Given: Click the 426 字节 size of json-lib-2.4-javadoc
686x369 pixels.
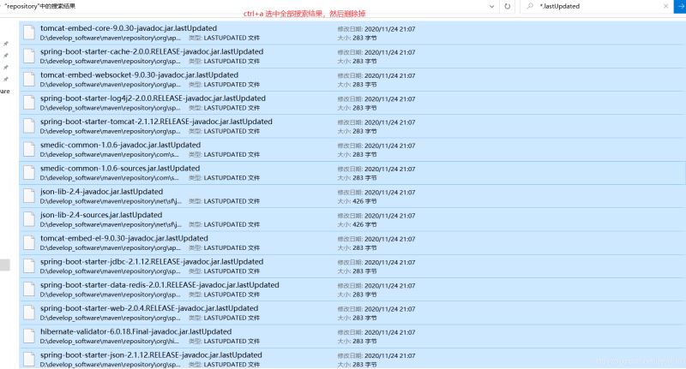Looking at the screenshot, I should pos(364,201).
